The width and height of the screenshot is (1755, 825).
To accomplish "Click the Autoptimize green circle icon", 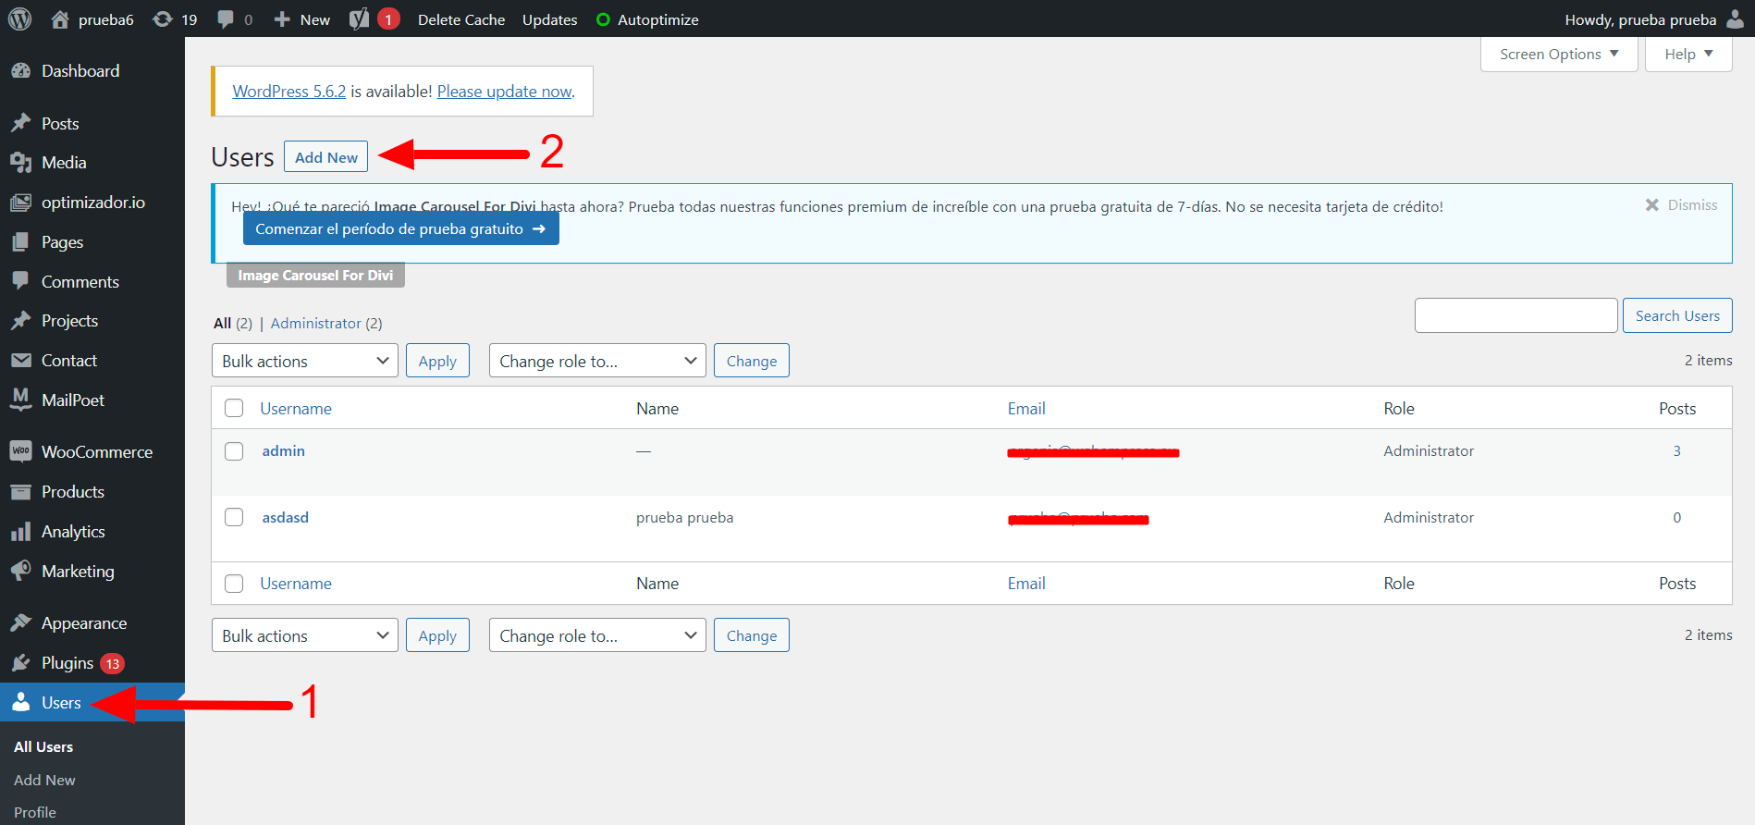I will click(603, 19).
